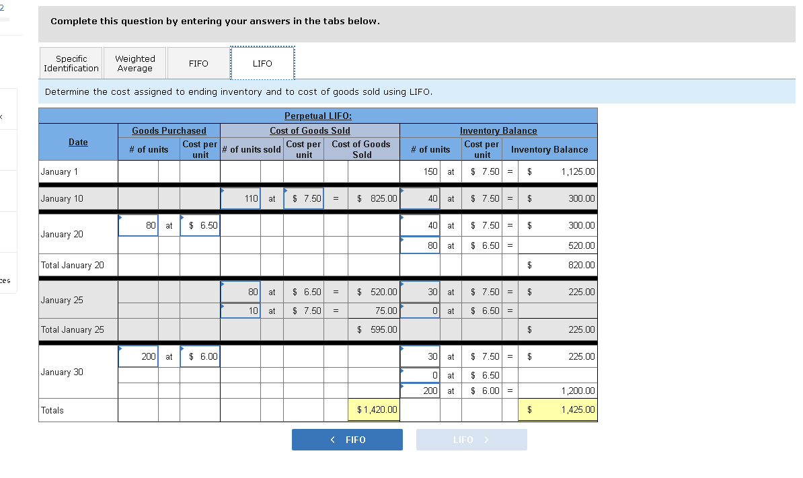Image resolution: width=803 pixels, height=478 pixels.
Task: Select the $6.00 cost per unit field for January 30
Action: click(x=200, y=356)
